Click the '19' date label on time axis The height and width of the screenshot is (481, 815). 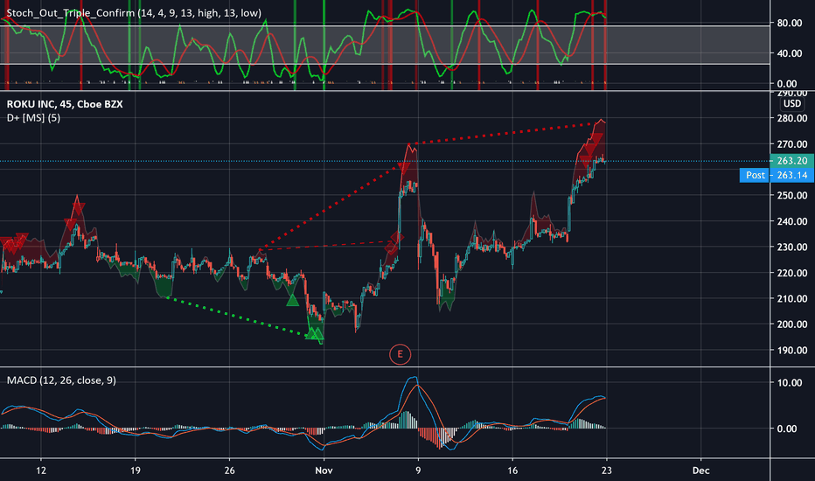(x=136, y=471)
